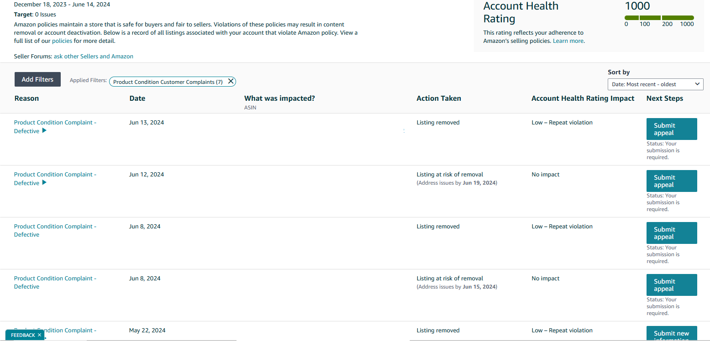Open ask other Sellers and Amazon link

point(94,57)
